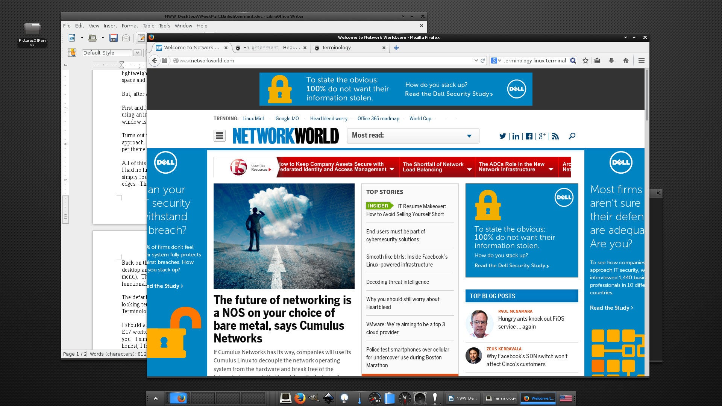Switch to the Terminology Firefox tab
The image size is (722, 406).
click(x=350, y=48)
